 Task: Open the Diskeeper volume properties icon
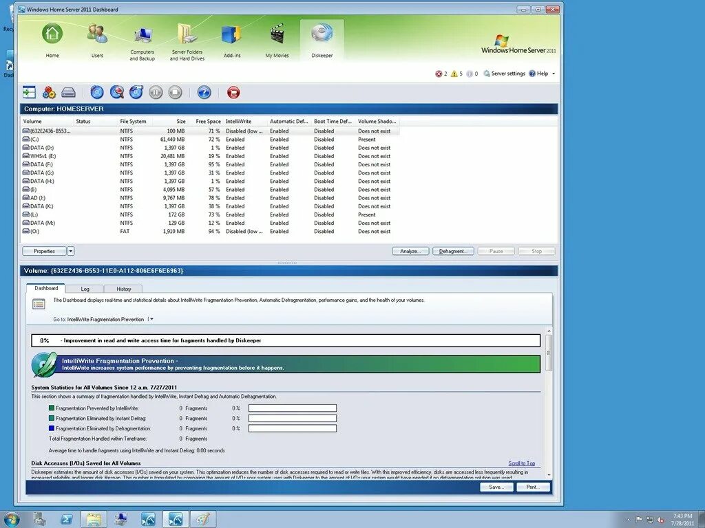click(30, 91)
